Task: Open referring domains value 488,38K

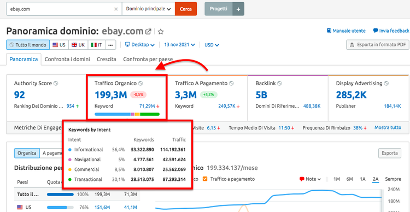Action: 312,106
